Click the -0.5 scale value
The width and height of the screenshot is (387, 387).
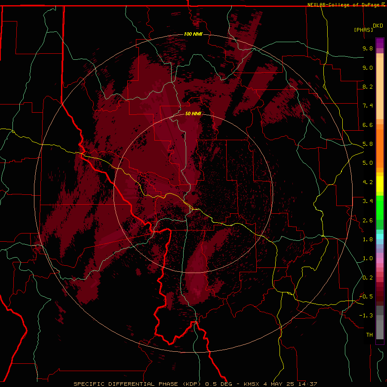coord(366,297)
